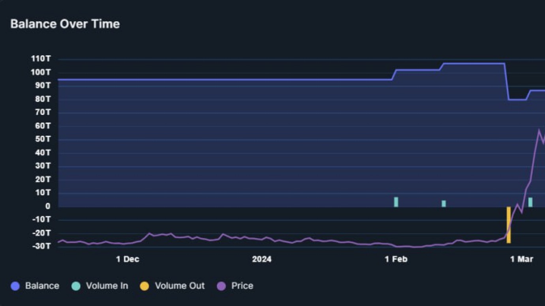
Task: Click the teal Volume In legend dot
Action: (76, 286)
